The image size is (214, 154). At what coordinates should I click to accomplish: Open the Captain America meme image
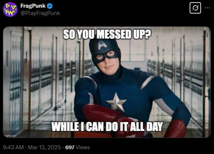pyautogui.click(x=107, y=82)
